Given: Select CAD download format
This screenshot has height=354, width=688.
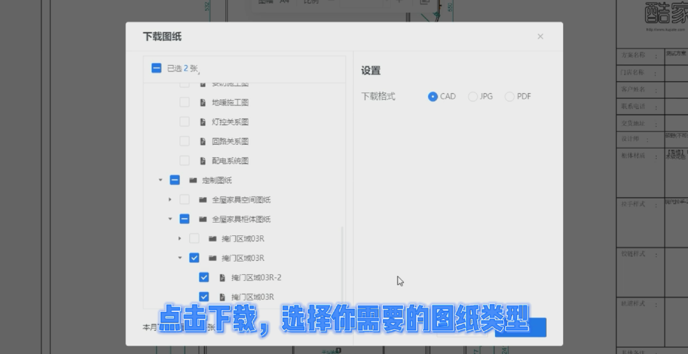Looking at the screenshot, I should 433,96.
